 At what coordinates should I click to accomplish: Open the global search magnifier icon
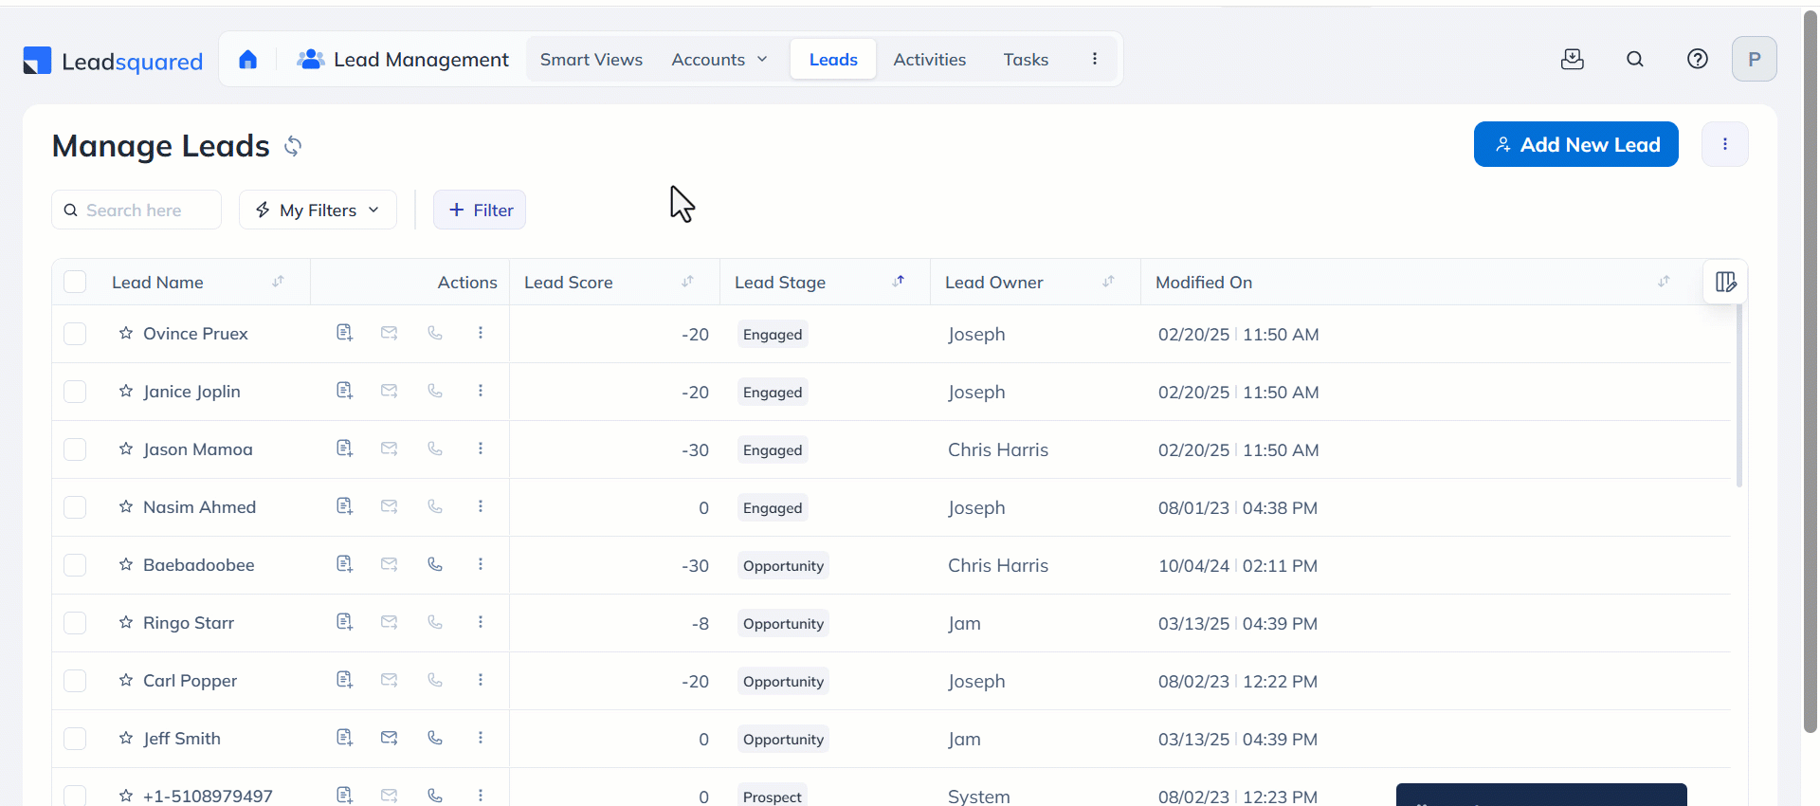click(x=1635, y=59)
